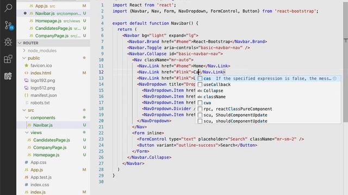Place cursor on 'React-Bootstrap' brand text

pos(212,42)
